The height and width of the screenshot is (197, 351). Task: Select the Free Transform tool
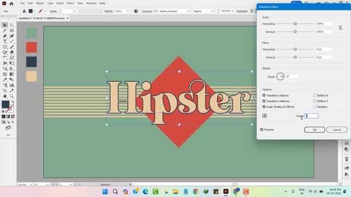[x=12, y=63]
